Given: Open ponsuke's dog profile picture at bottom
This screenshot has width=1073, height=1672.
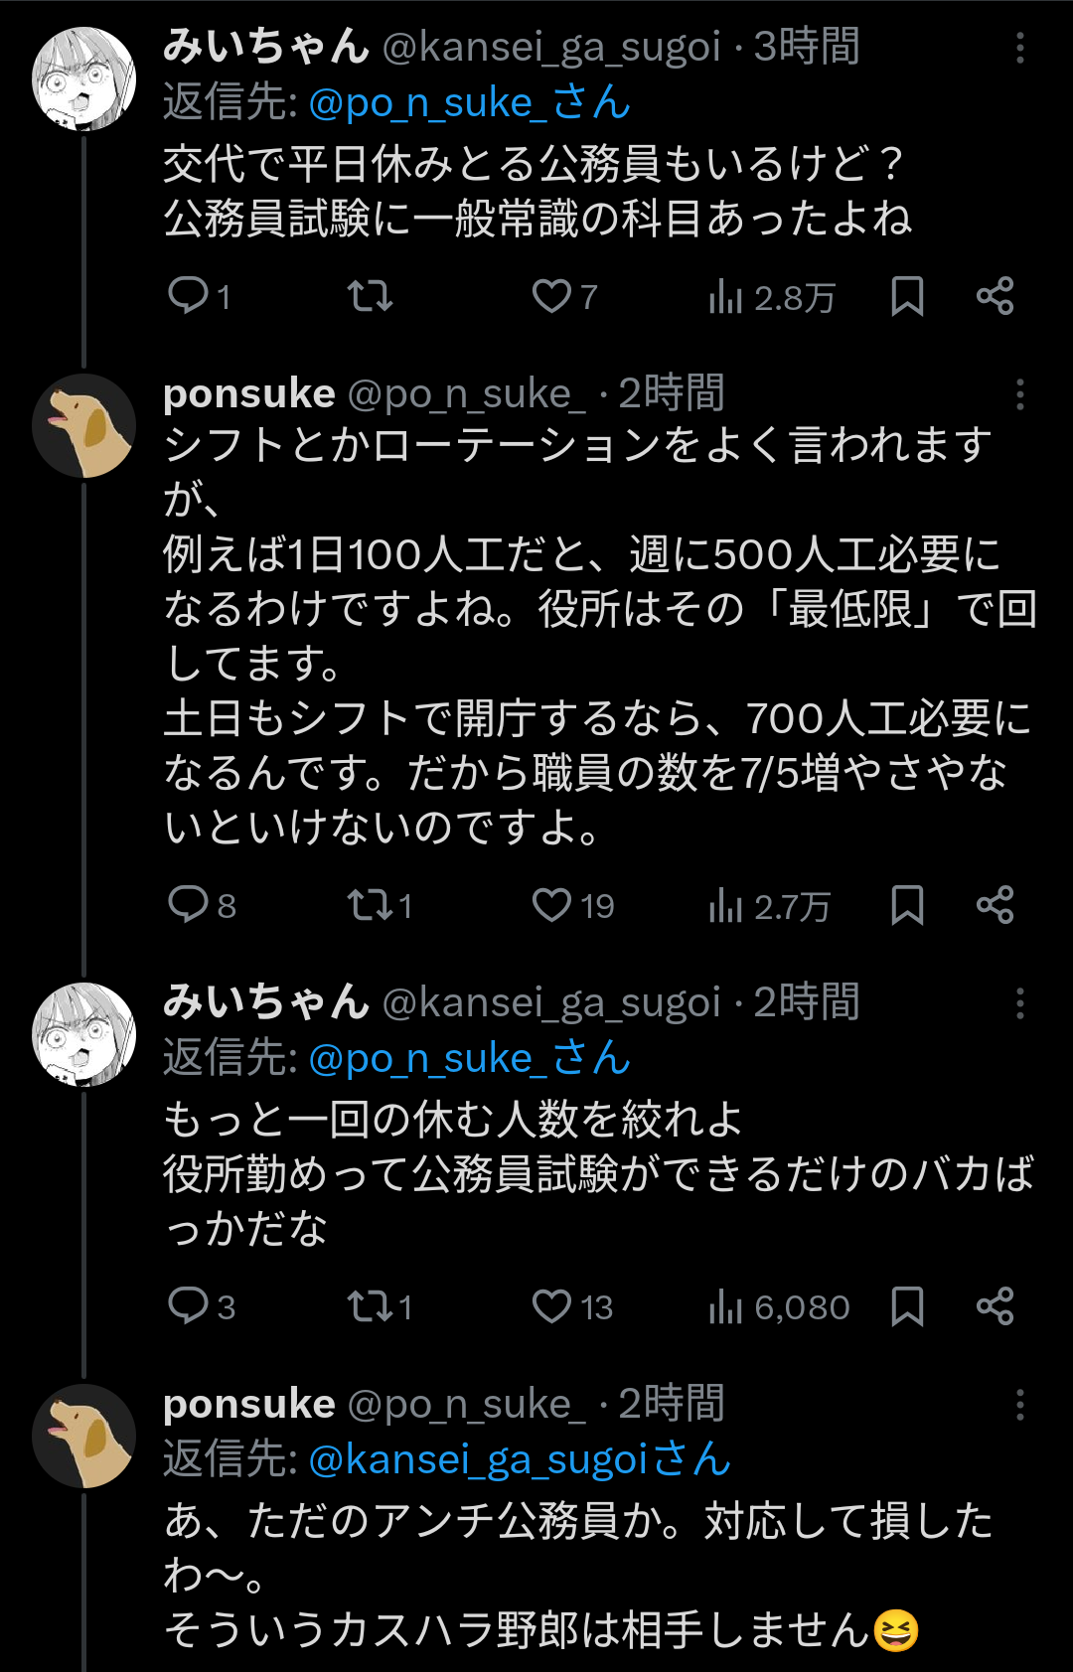Looking at the screenshot, I should pos(84,1436).
